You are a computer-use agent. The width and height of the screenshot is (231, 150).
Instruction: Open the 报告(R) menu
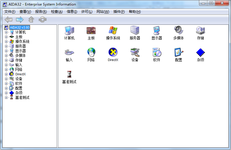pos(41,12)
